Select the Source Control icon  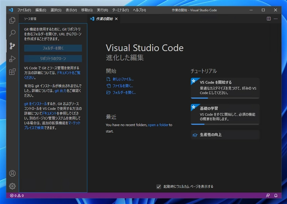tap(12, 46)
